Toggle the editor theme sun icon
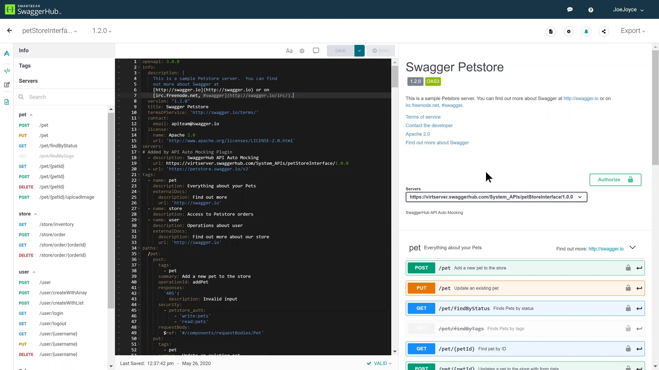Screen dimensions: 659x370 coord(302,51)
